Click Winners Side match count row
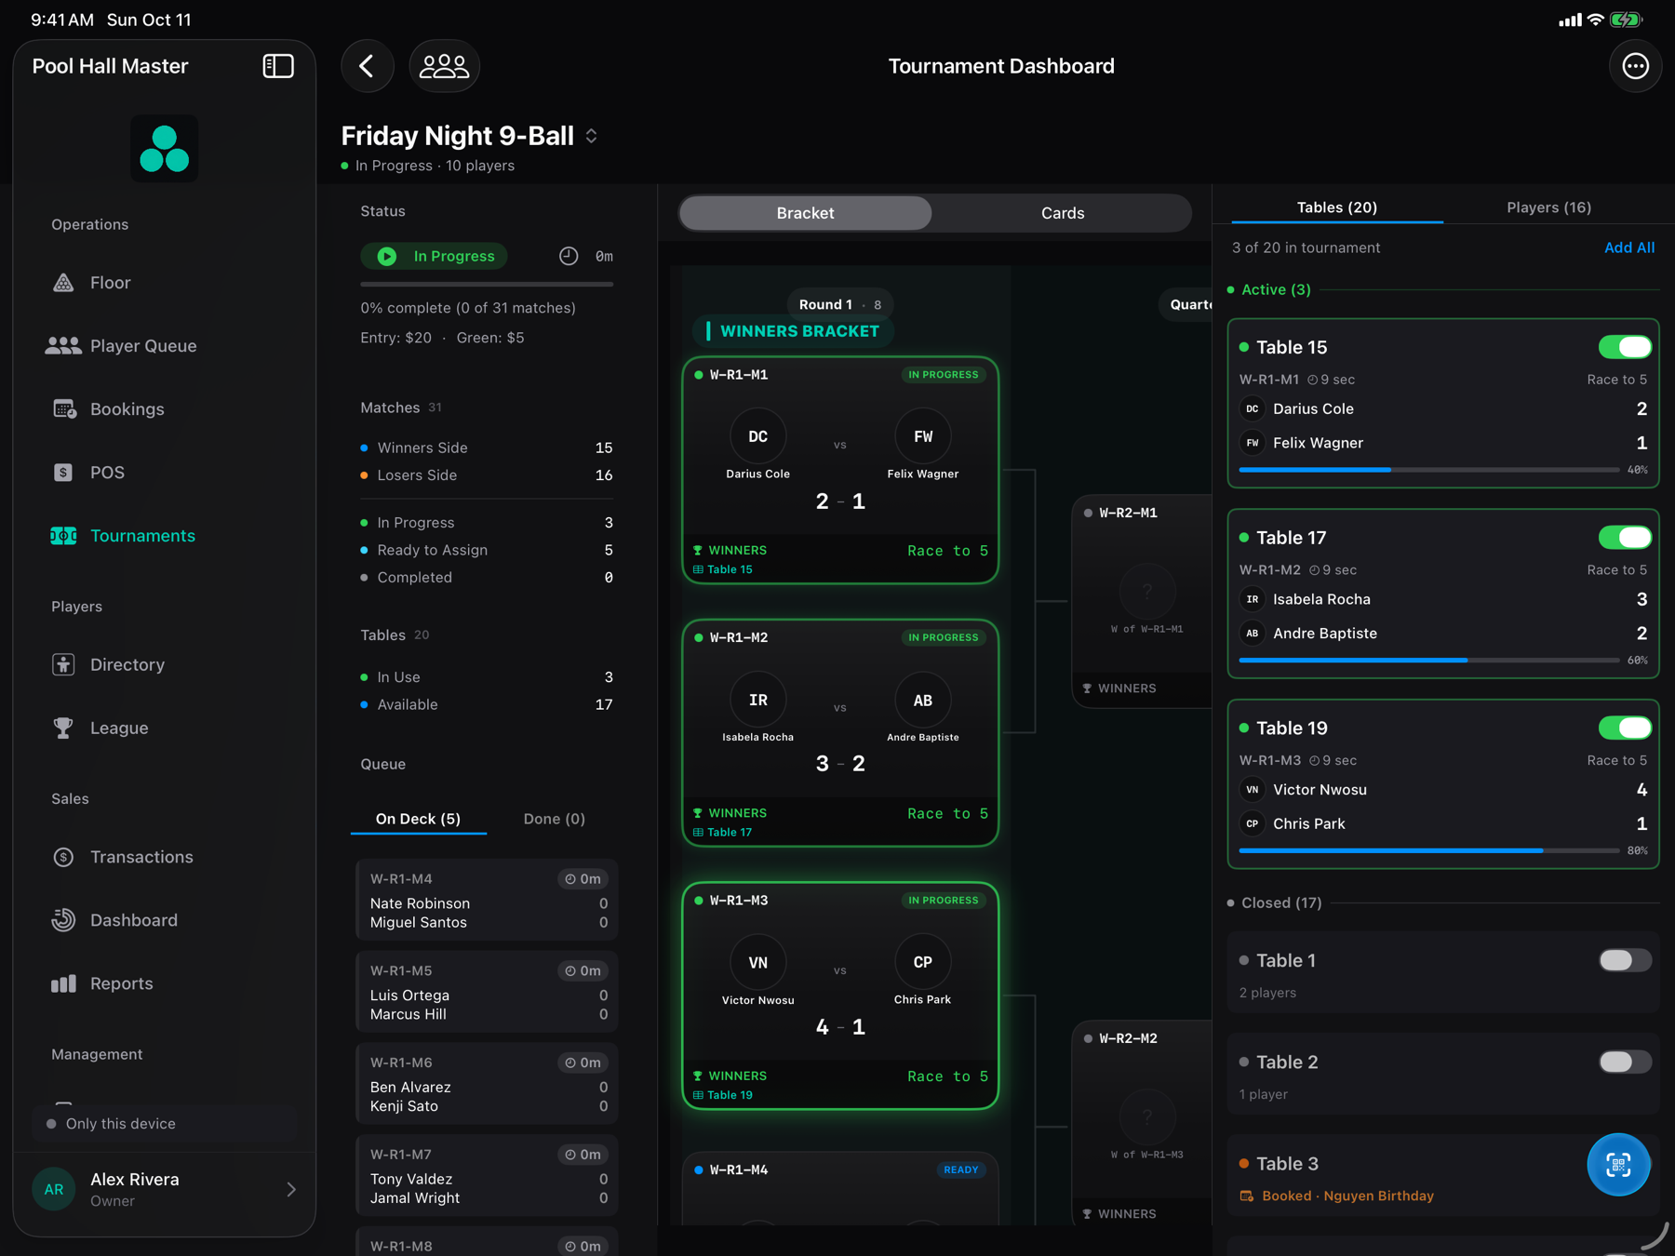Viewport: 1675px width, 1256px height. coord(487,448)
